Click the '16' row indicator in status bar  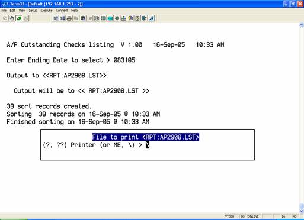pos(283,216)
